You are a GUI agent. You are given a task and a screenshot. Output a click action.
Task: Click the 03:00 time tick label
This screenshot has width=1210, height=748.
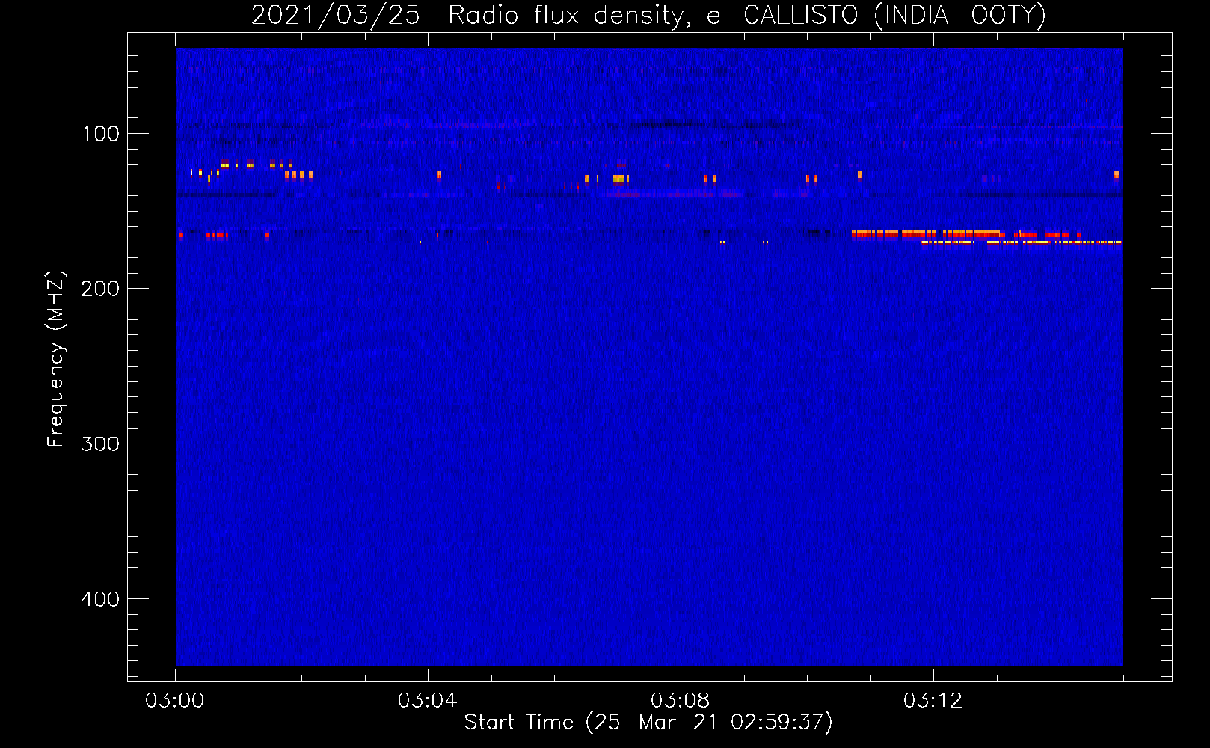click(x=175, y=700)
